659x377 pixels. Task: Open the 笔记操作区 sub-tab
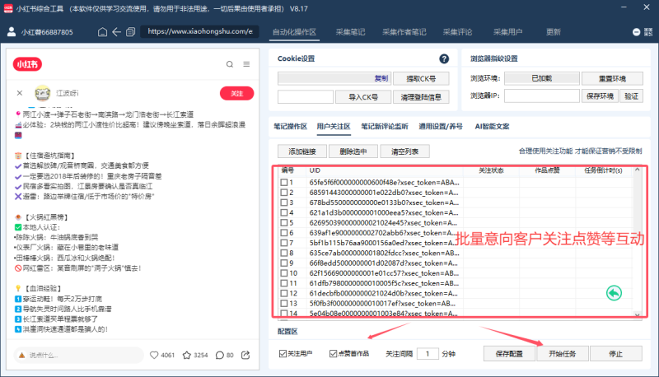tap(291, 127)
